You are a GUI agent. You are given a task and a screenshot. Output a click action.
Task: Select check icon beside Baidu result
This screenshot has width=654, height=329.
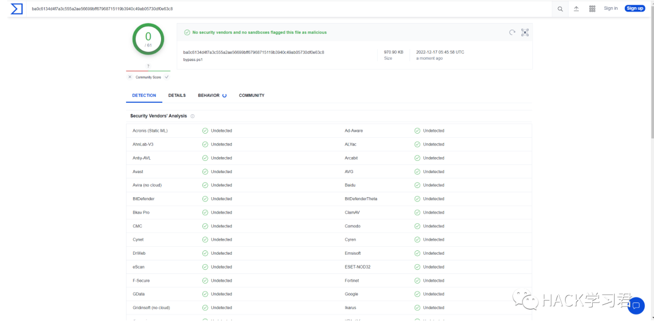tap(417, 185)
